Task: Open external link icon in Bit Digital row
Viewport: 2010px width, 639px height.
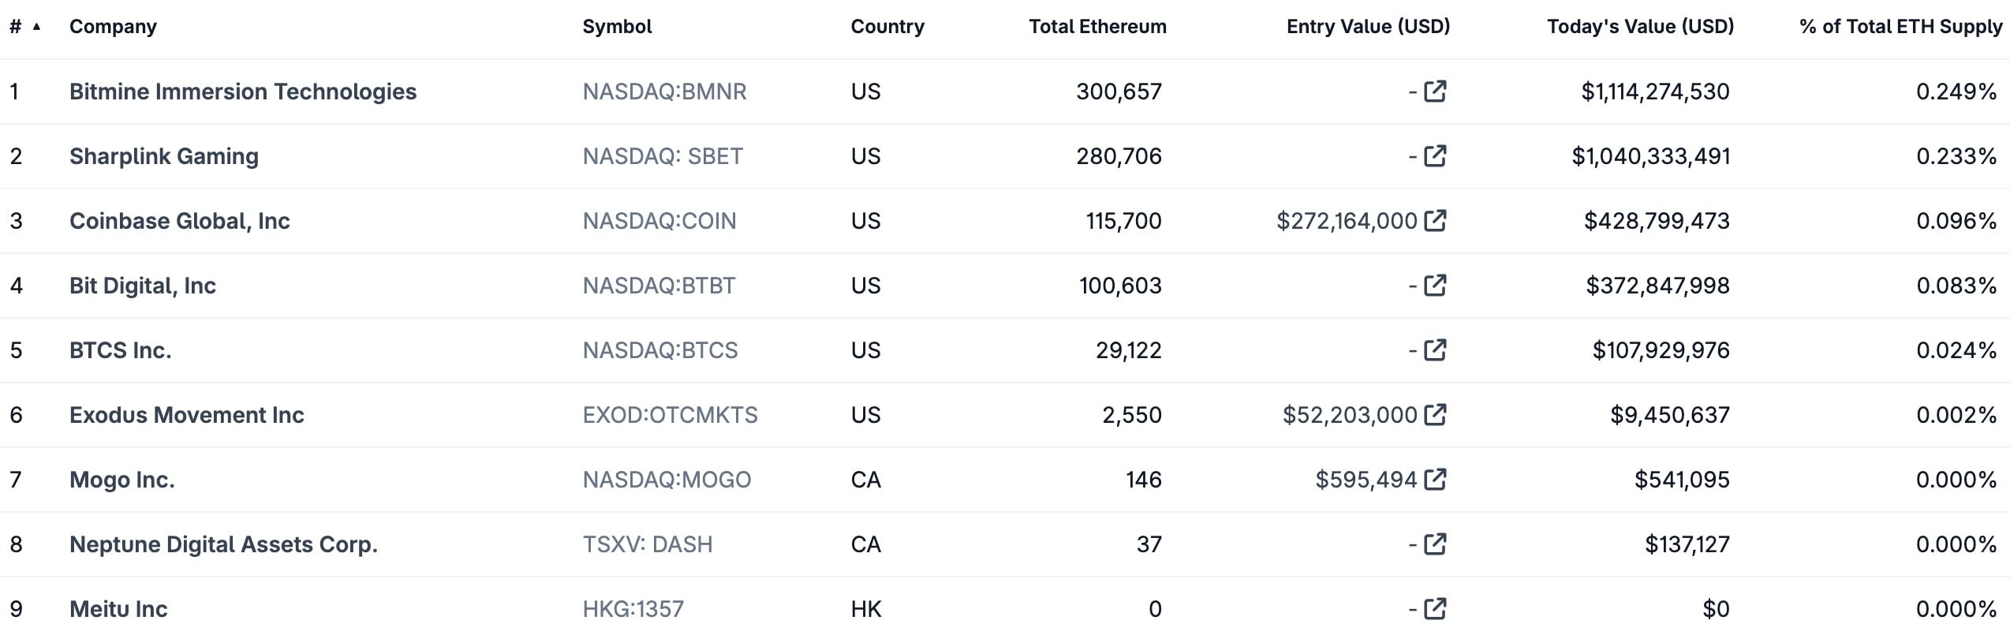Action: tap(1435, 286)
